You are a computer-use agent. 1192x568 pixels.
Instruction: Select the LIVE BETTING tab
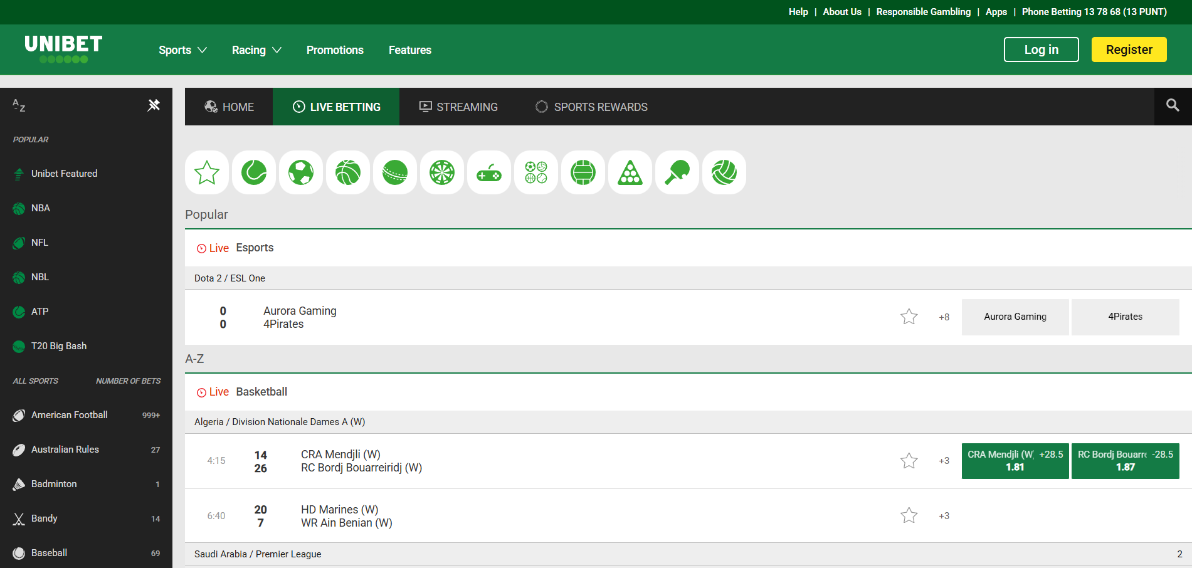[336, 107]
